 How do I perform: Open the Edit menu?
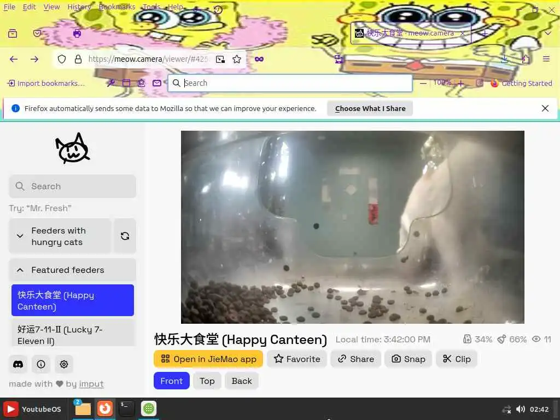tap(30, 7)
